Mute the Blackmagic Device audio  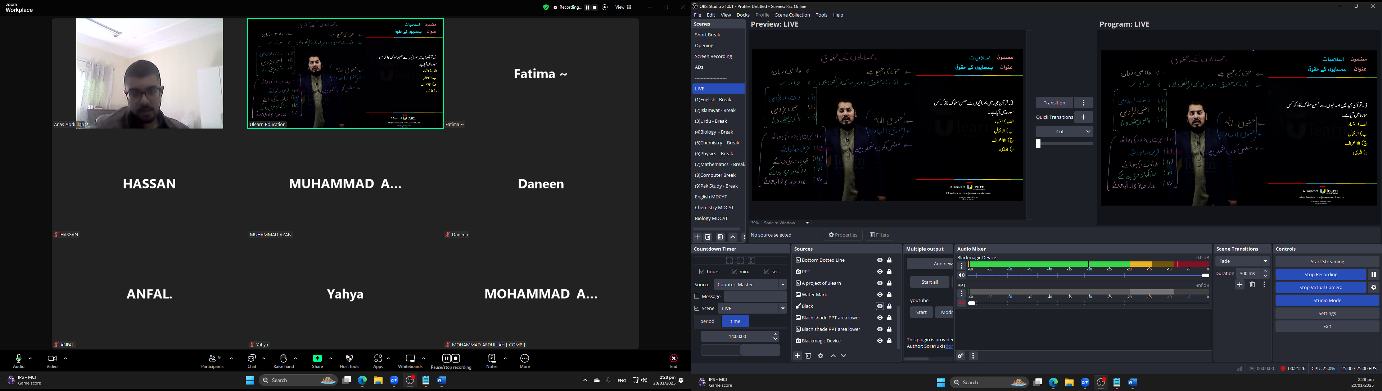[x=961, y=276]
